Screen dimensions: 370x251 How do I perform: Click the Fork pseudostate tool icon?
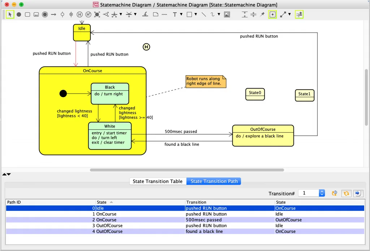pyautogui.click(x=114, y=14)
